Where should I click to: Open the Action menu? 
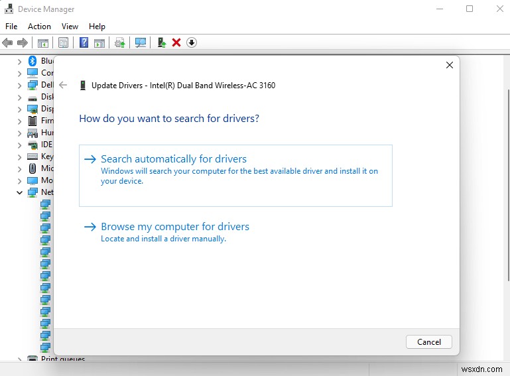39,27
